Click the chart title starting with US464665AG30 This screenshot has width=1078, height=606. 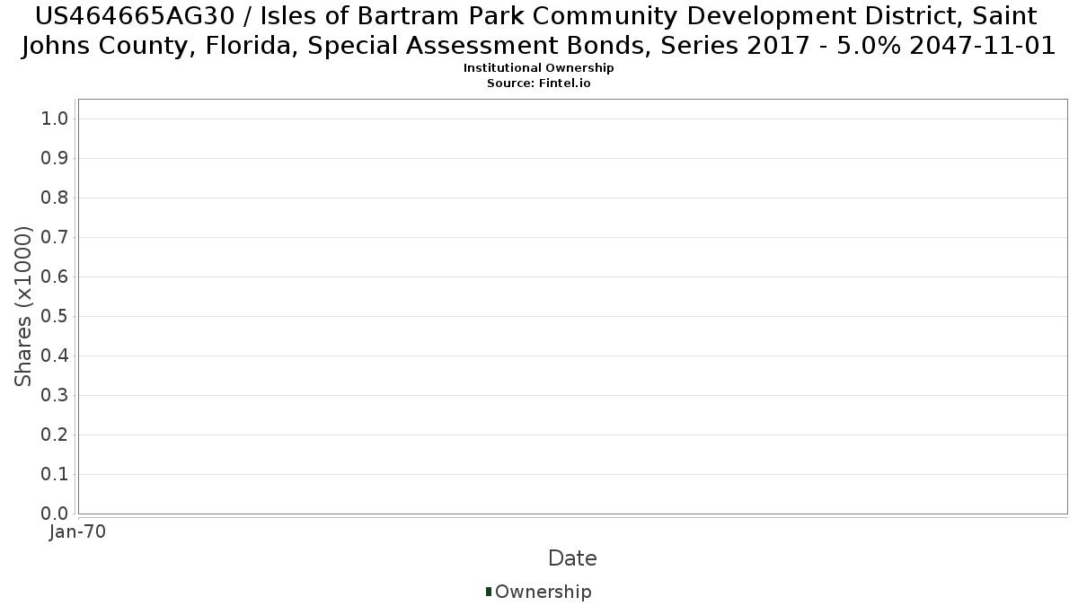[x=538, y=31]
